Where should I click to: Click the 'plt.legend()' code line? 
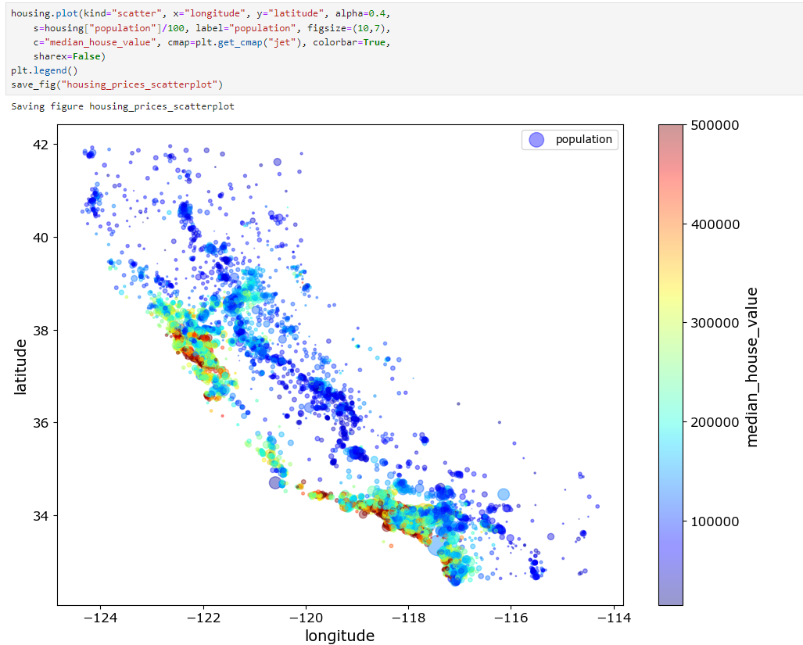(45, 70)
